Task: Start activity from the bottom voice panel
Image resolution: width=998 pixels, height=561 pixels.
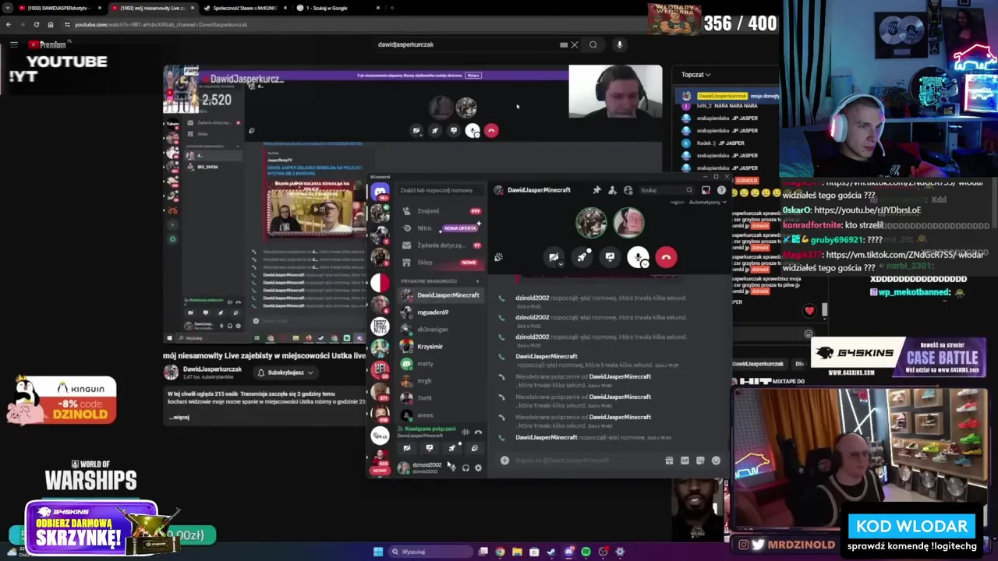Action: pos(451,448)
